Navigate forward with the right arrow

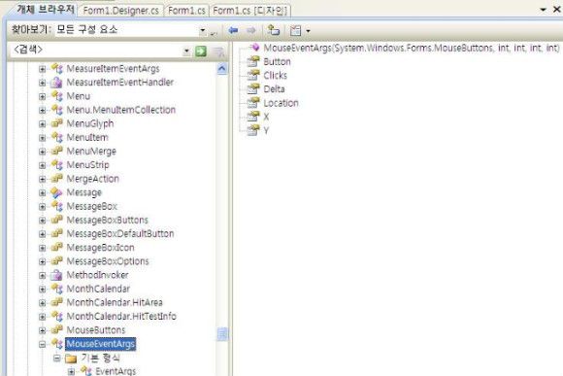point(251,30)
